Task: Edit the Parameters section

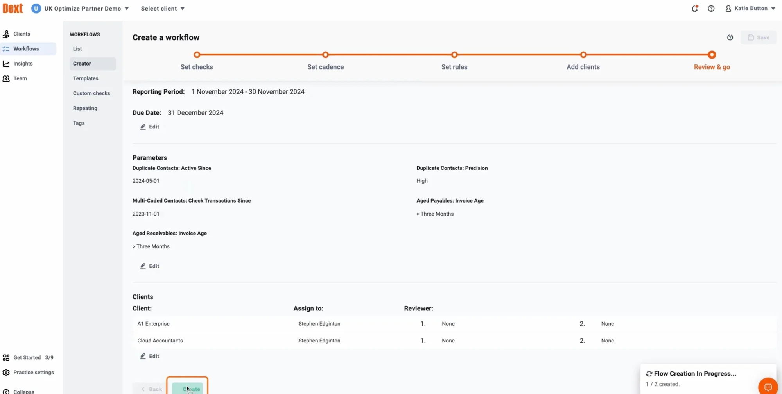Action: click(150, 266)
